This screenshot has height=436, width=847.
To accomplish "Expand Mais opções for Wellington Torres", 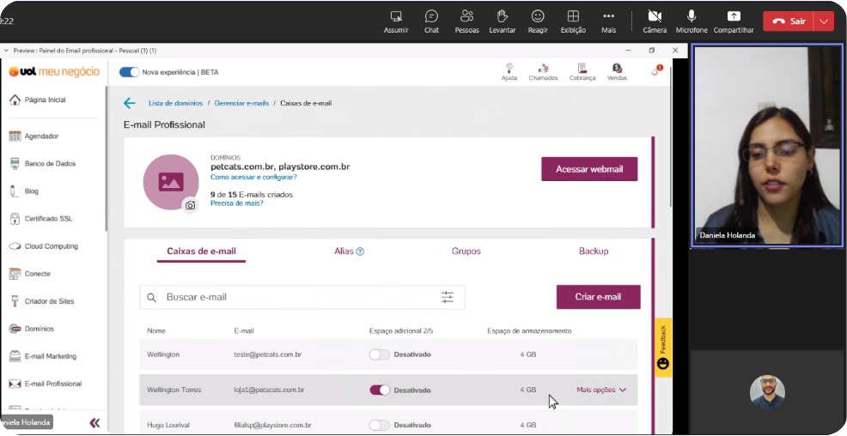I will (x=601, y=390).
